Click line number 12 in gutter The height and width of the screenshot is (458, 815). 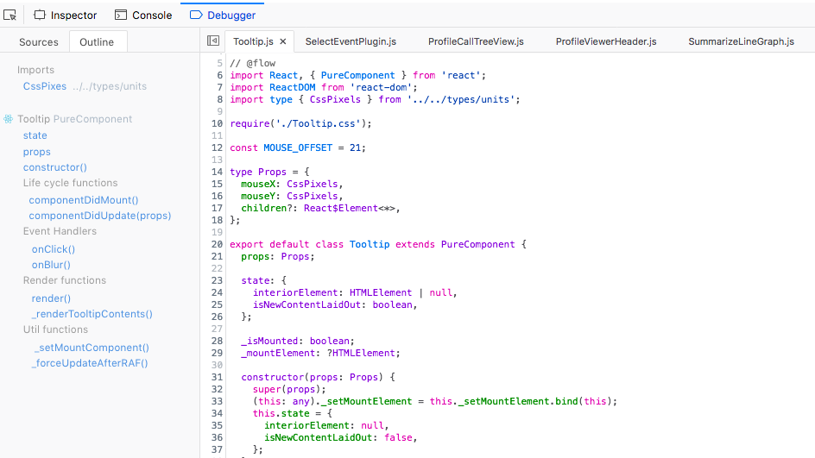click(x=217, y=147)
